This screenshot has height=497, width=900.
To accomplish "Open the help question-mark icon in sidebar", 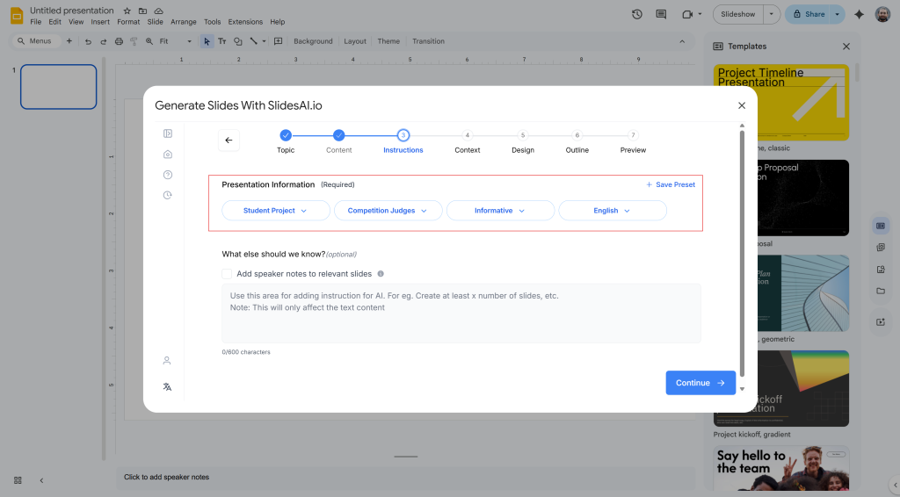I will pyautogui.click(x=168, y=175).
